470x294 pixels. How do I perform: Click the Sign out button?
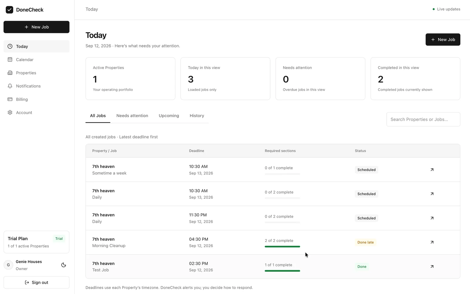pyautogui.click(x=36, y=283)
